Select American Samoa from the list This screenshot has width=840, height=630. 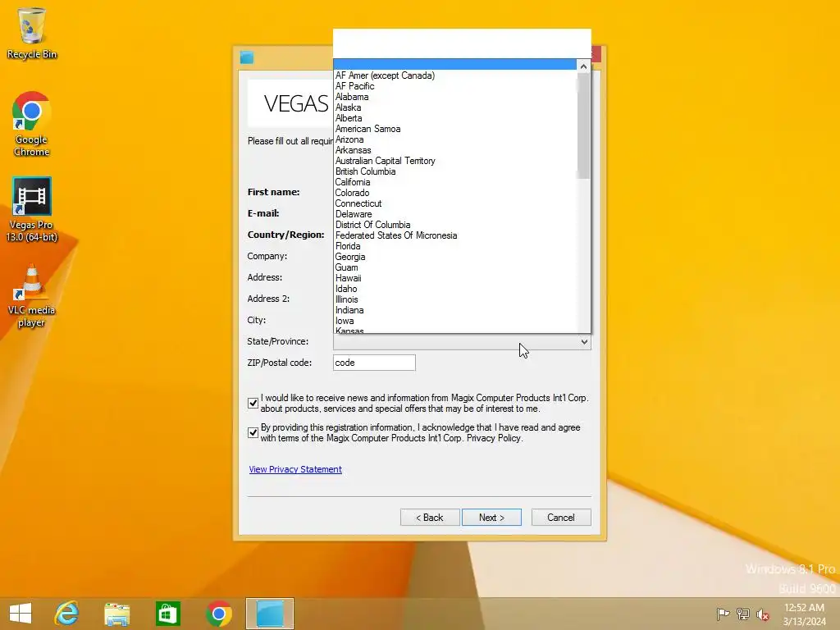454,129
